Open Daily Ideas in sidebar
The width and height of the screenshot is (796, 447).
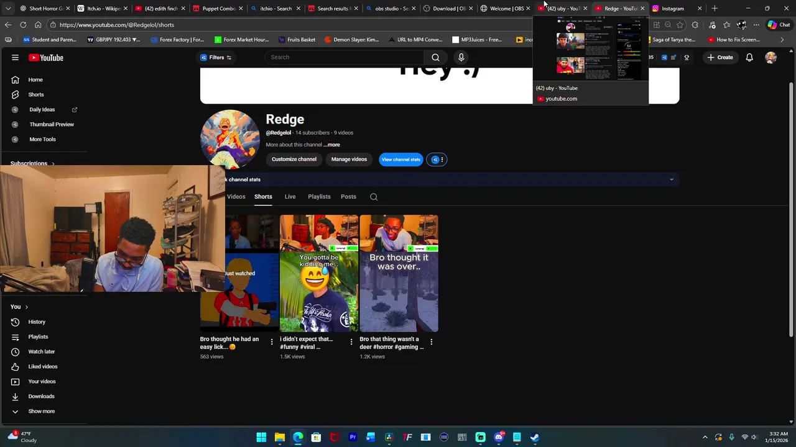[x=44, y=109]
